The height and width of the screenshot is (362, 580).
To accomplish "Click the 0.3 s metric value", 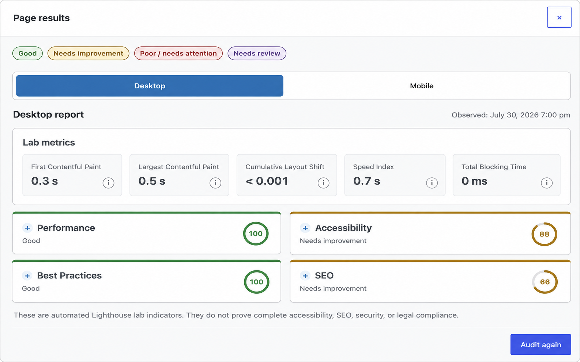I will [x=45, y=181].
